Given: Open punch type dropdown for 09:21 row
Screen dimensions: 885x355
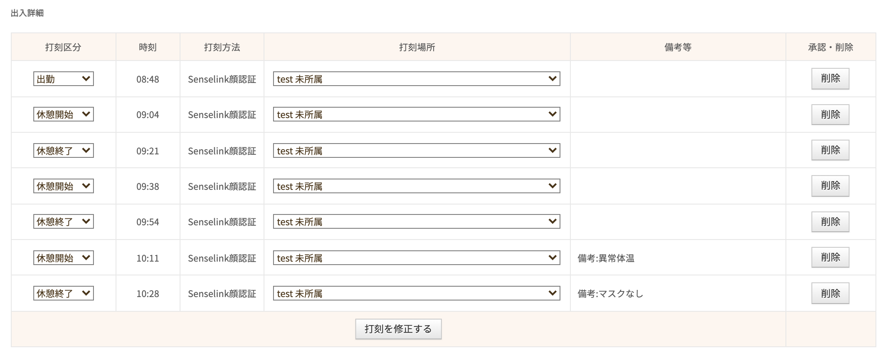Looking at the screenshot, I should tap(63, 150).
